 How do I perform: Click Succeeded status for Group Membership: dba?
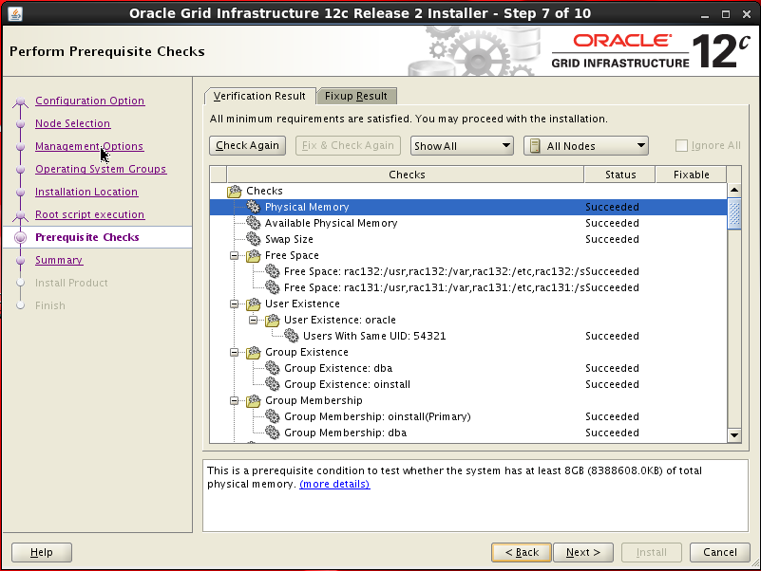(612, 433)
